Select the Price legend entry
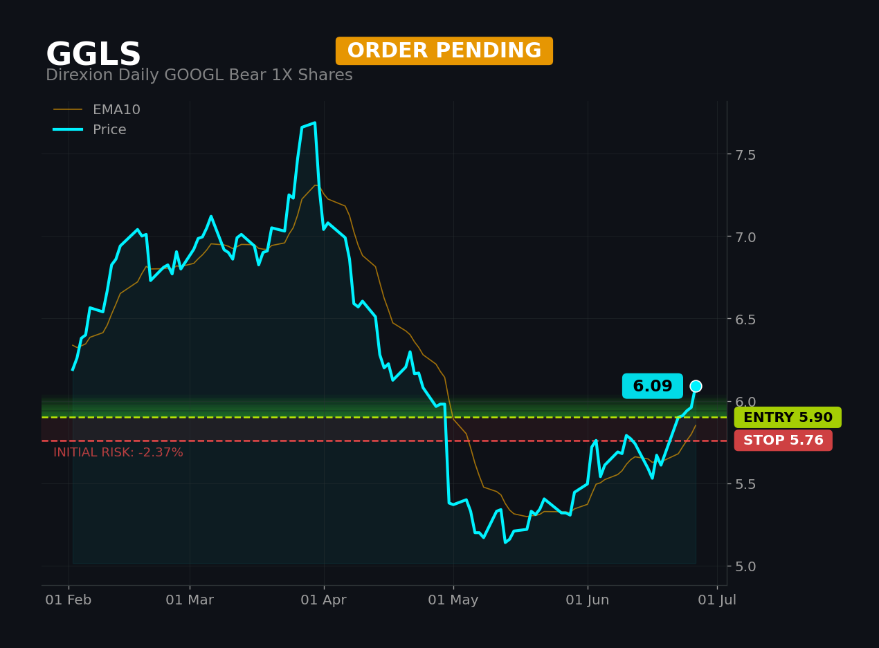 (90, 130)
